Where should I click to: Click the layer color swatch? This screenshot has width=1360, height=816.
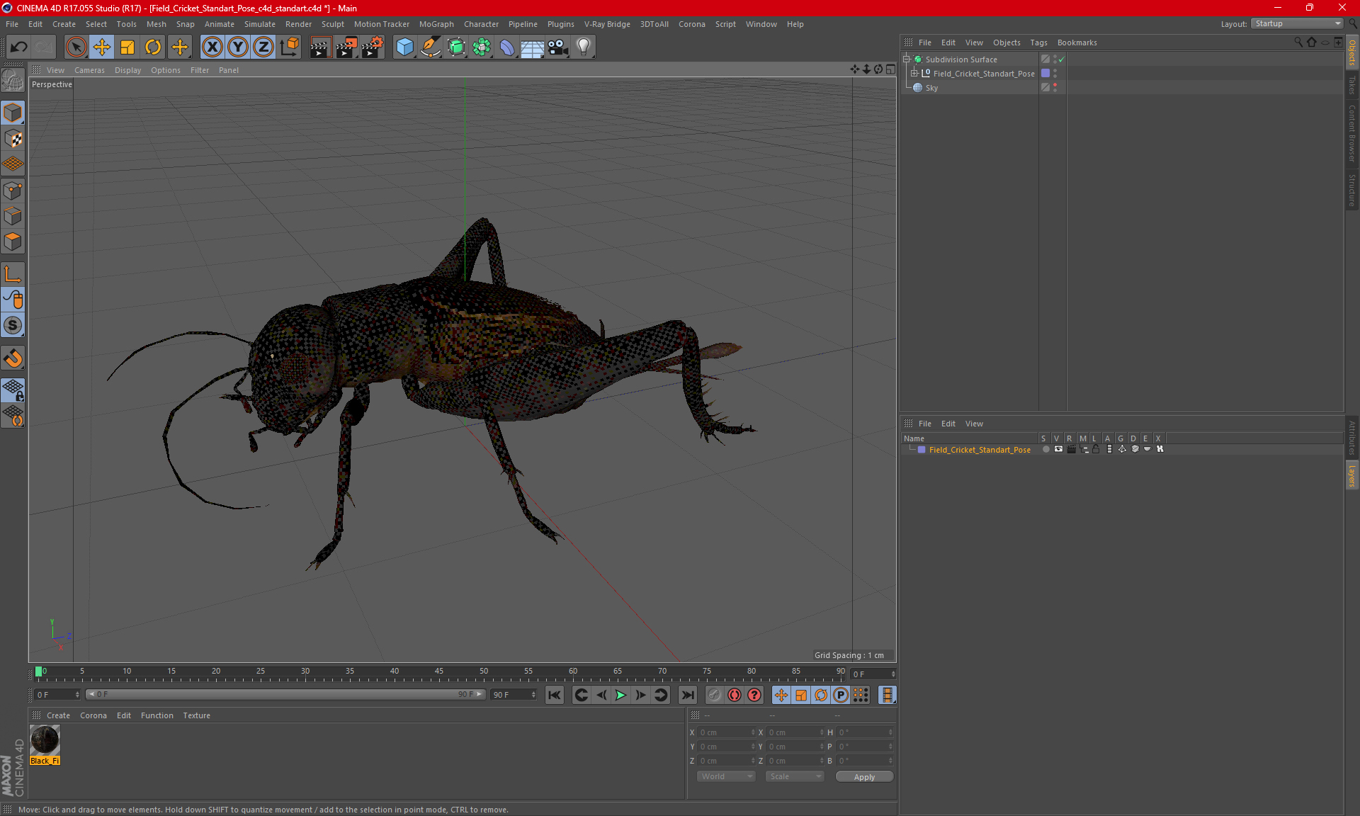pos(922,450)
